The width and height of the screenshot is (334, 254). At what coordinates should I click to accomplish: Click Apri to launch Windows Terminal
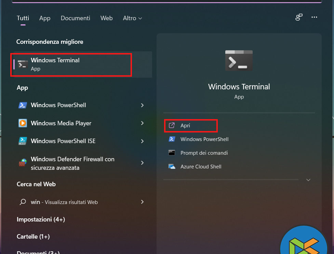pyautogui.click(x=191, y=126)
